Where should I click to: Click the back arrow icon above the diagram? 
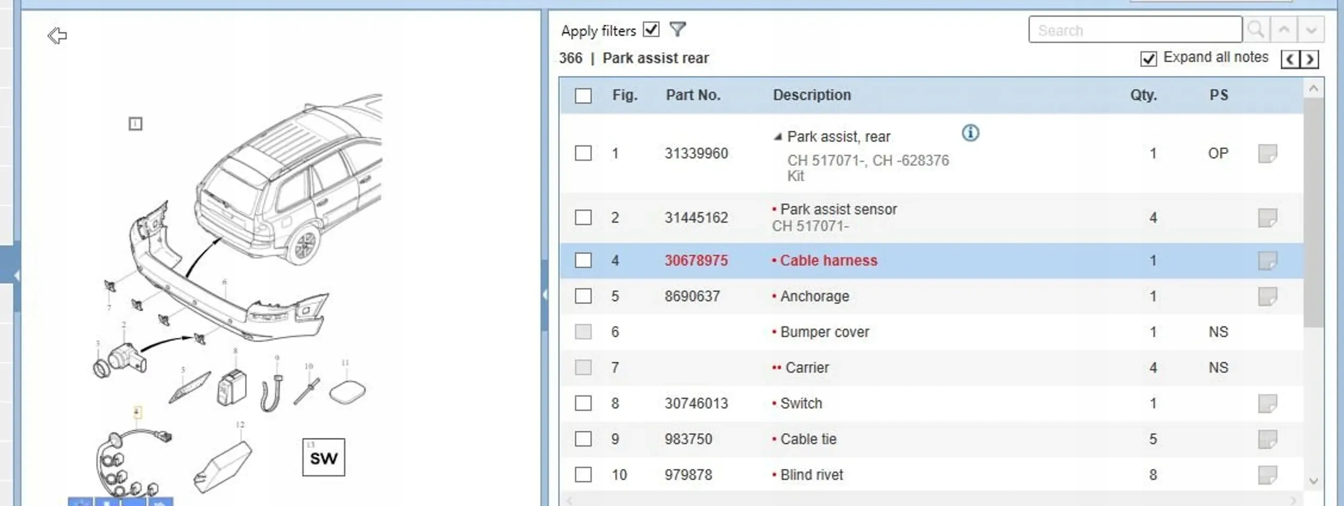(57, 35)
